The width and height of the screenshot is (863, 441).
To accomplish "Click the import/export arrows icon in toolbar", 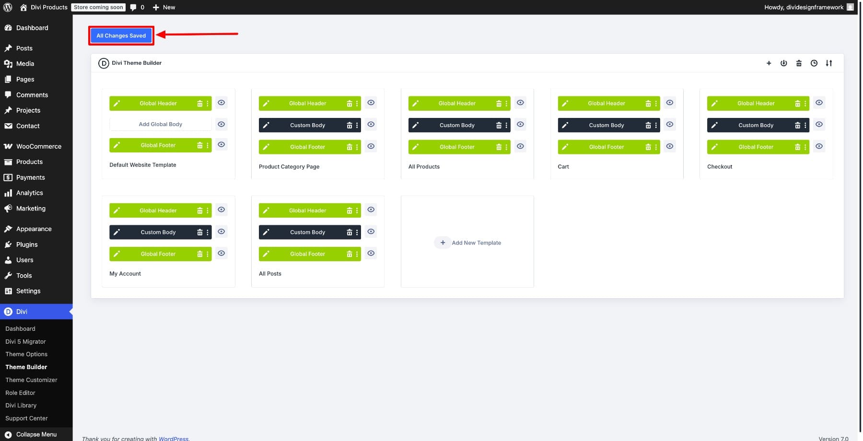I will (x=829, y=63).
